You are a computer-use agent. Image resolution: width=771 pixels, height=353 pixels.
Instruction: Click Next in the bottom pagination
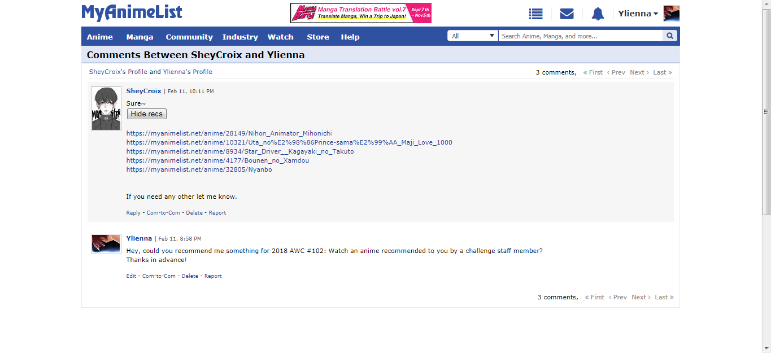click(x=641, y=297)
